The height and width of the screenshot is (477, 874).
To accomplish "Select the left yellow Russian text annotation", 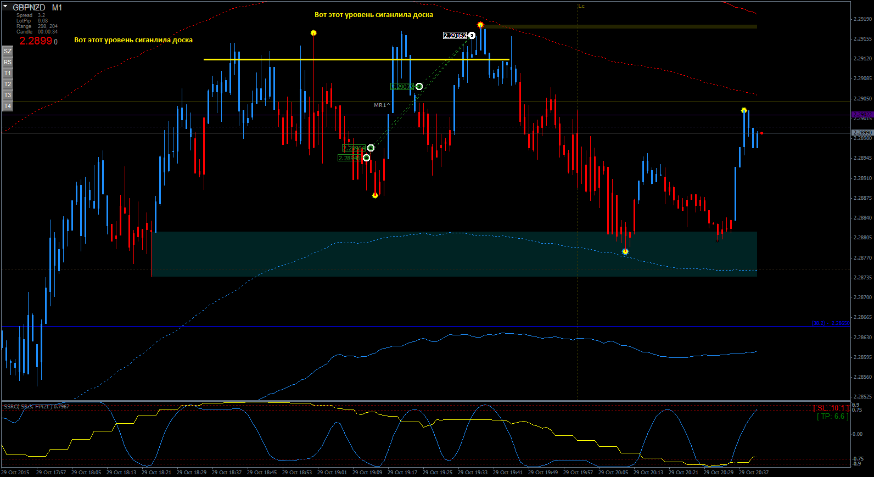I will coord(133,40).
